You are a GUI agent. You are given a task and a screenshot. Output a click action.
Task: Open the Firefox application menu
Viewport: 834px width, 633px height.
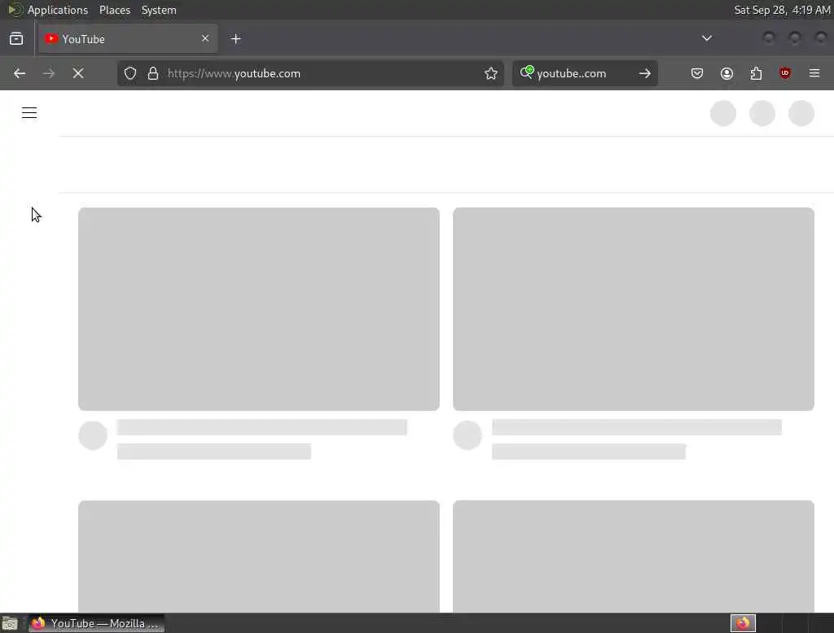pyautogui.click(x=814, y=73)
